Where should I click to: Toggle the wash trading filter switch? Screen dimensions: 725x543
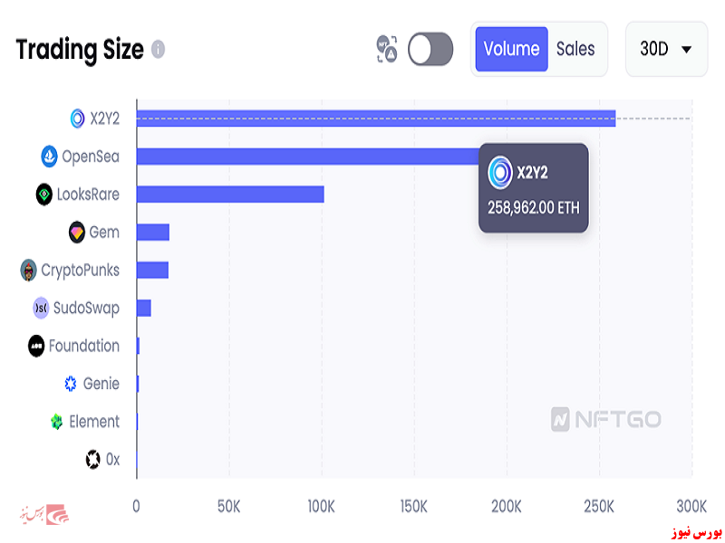[x=430, y=49]
